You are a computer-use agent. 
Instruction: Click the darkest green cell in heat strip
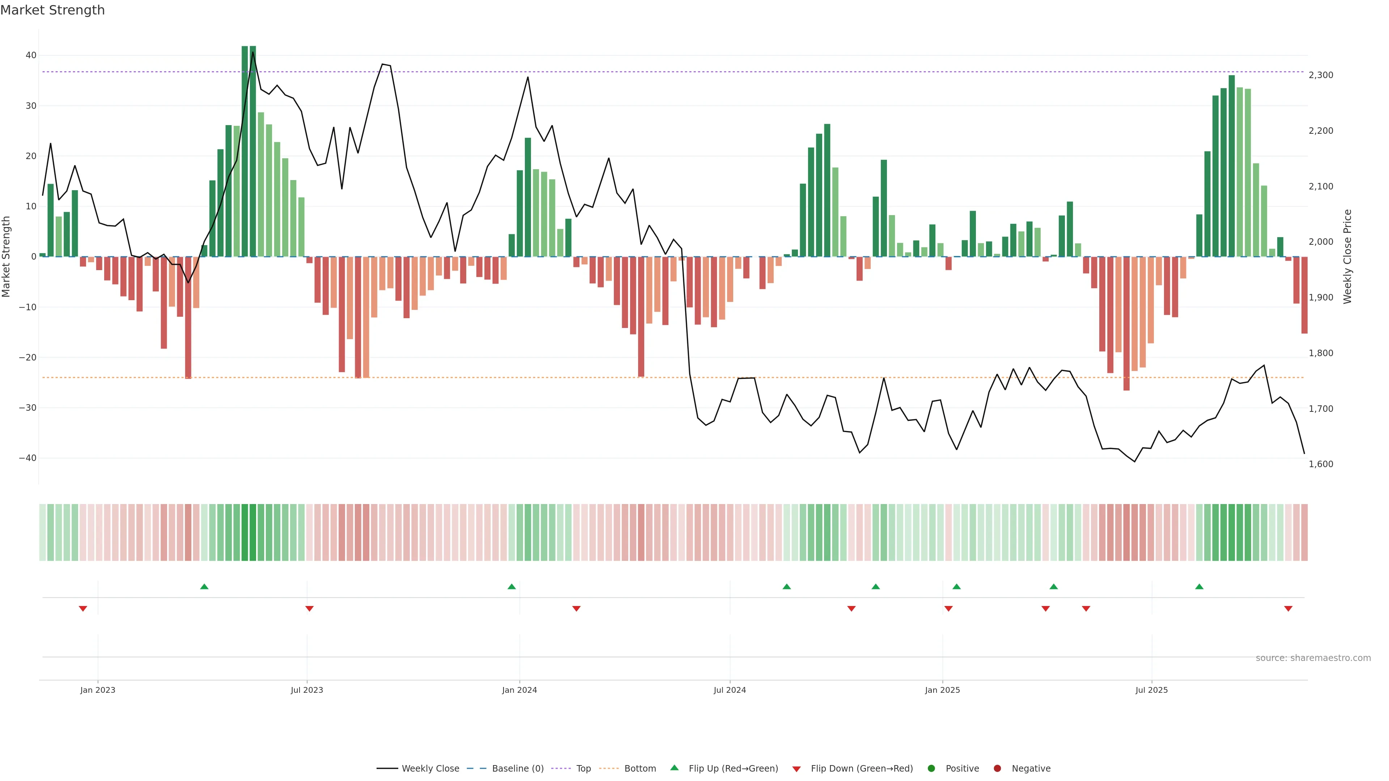tap(253, 532)
